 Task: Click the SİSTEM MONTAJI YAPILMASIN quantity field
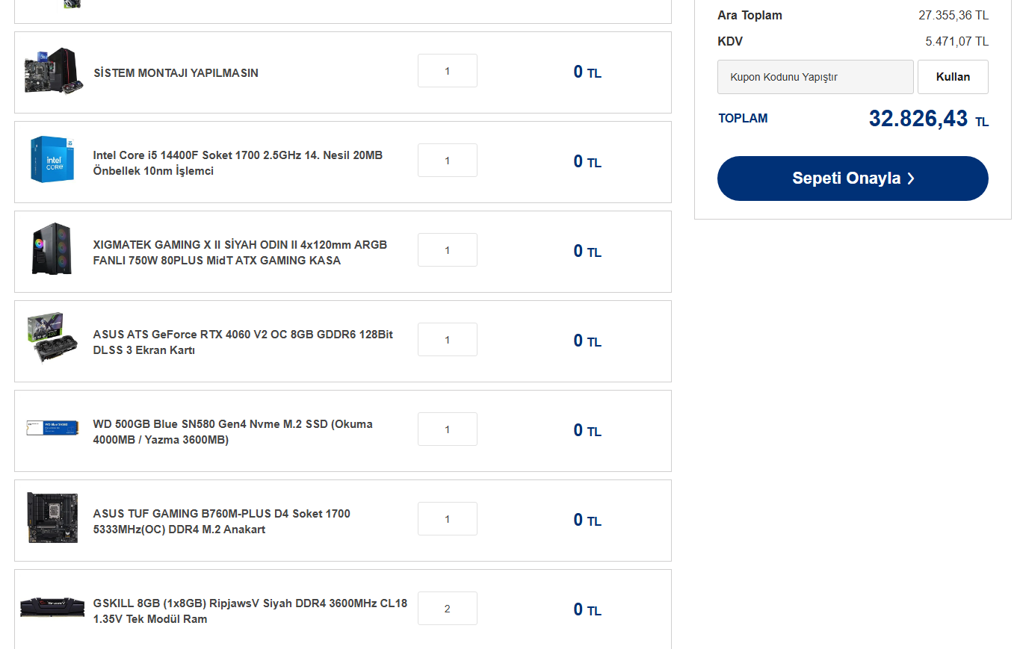[x=447, y=71]
